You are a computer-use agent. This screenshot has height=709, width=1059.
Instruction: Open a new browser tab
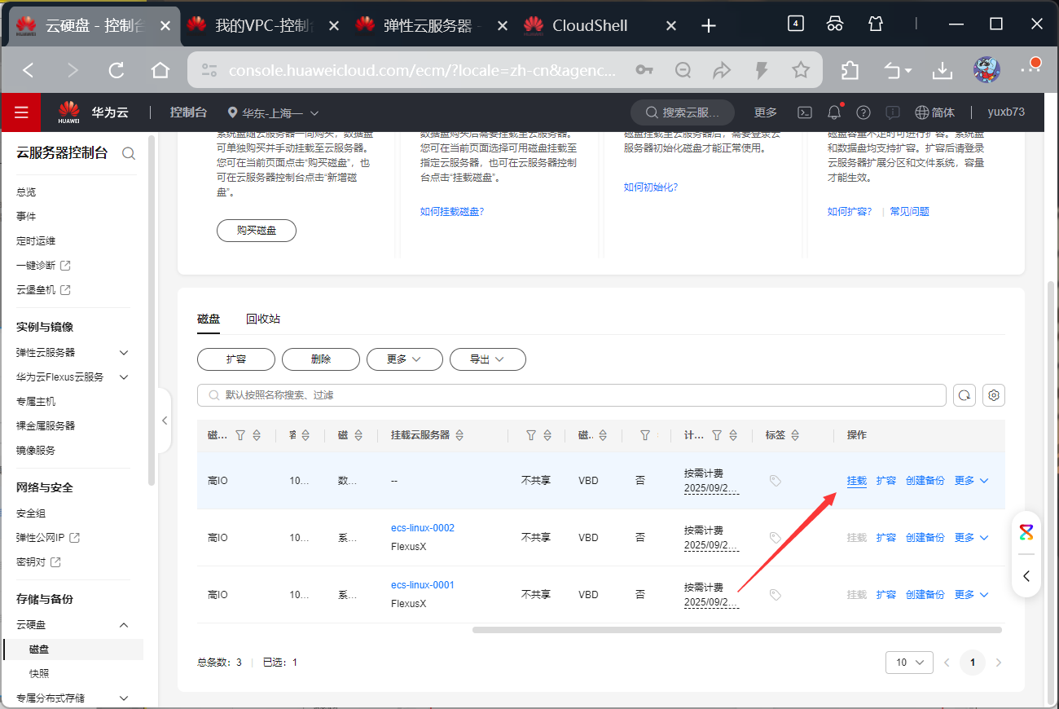pos(709,26)
